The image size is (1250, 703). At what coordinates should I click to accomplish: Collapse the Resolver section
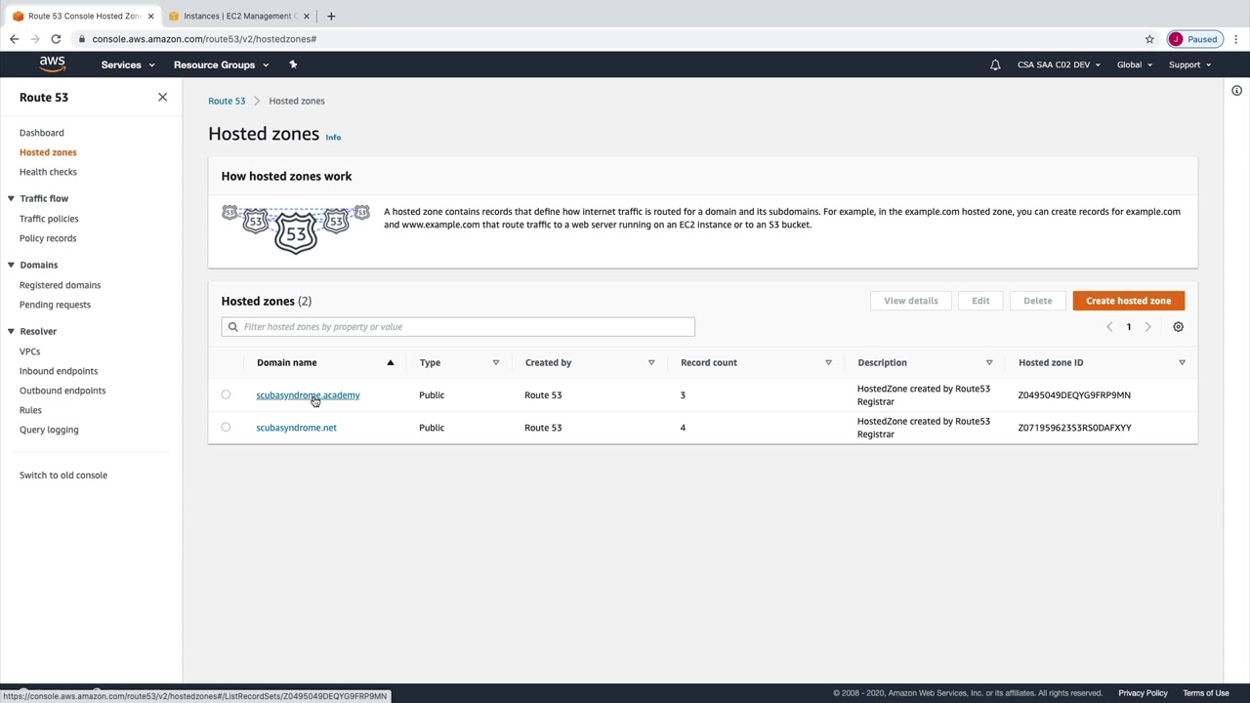tap(11, 331)
